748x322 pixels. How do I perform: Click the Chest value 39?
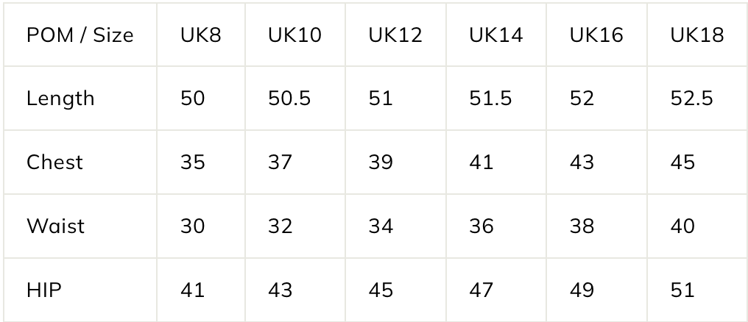pyautogui.click(x=381, y=162)
